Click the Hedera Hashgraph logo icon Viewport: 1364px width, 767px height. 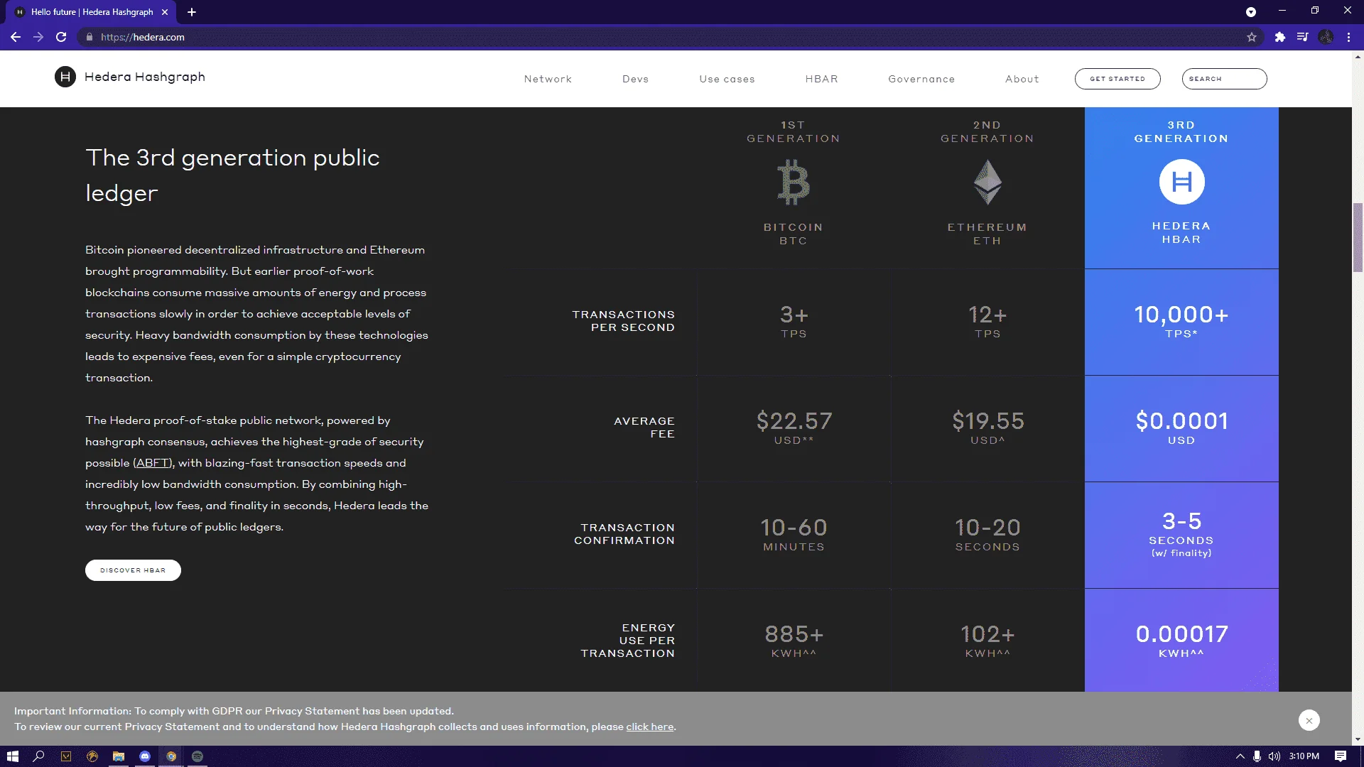(65, 77)
